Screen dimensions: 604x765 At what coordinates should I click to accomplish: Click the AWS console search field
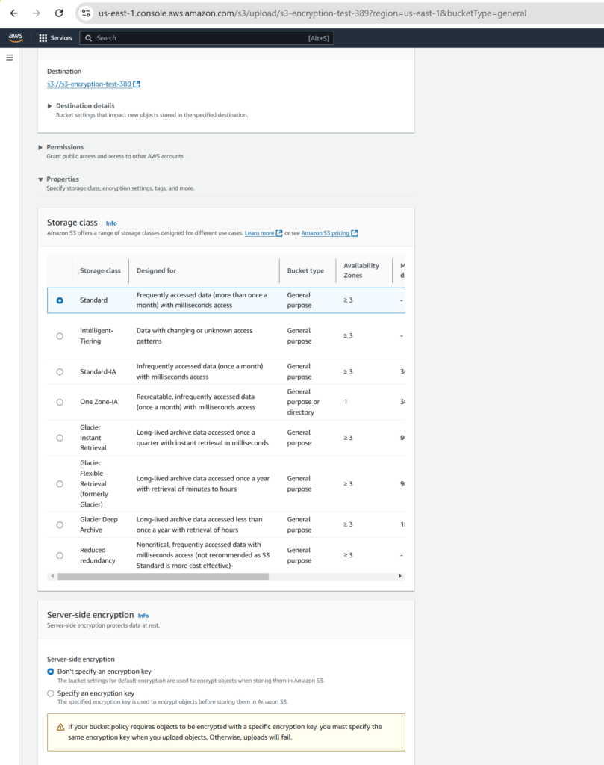[202, 37]
